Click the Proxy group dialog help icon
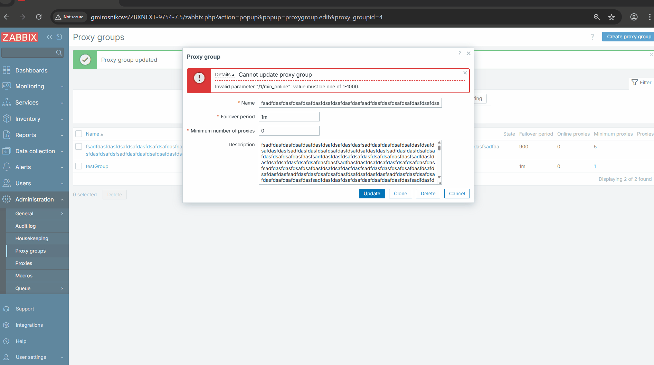Viewport: 654px width, 365px height. tap(459, 53)
